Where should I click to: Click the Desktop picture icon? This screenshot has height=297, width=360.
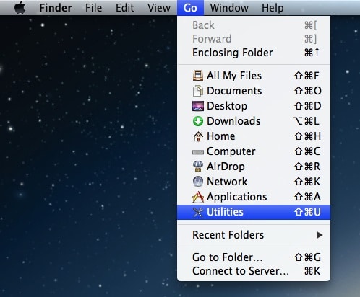(x=198, y=106)
